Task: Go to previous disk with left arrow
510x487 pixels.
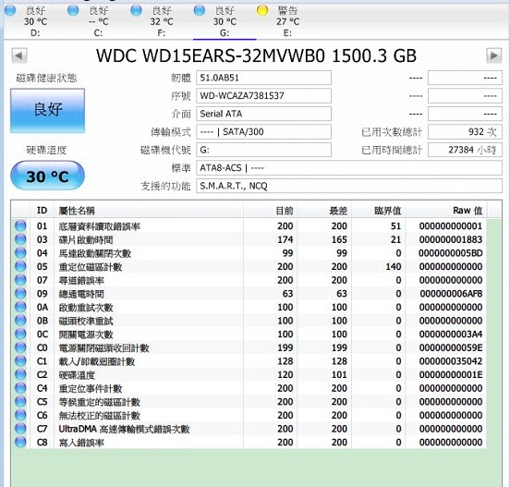Action: point(19,55)
